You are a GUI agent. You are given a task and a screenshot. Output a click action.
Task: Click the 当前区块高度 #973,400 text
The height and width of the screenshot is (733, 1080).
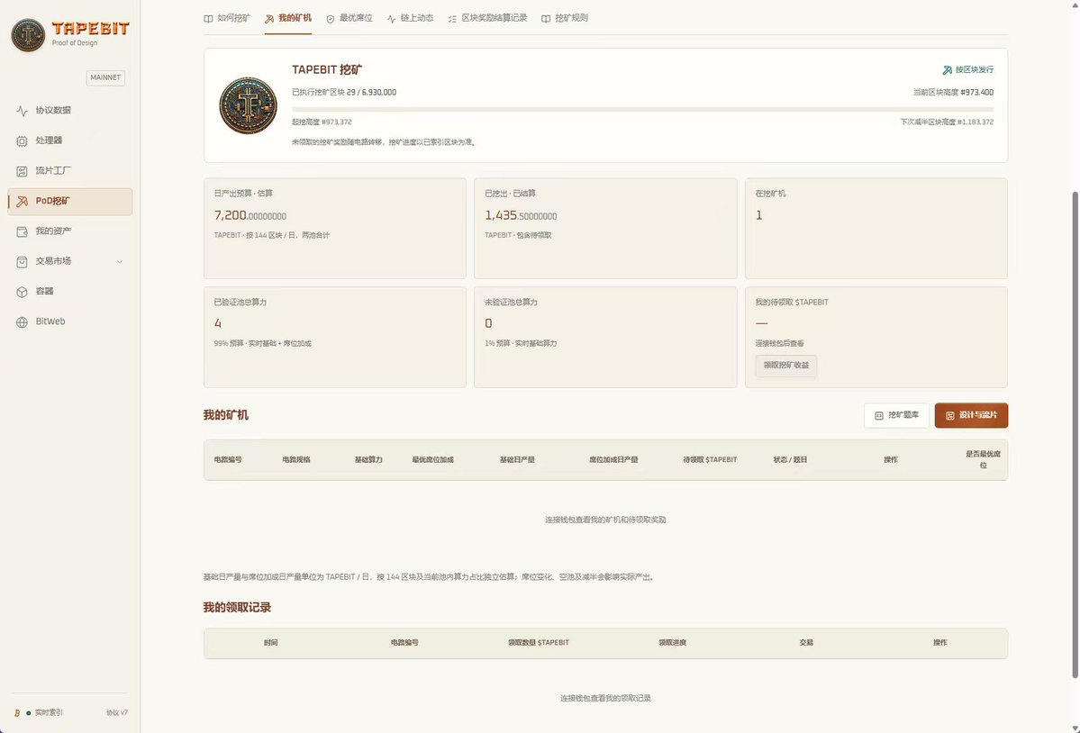(x=953, y=92)
